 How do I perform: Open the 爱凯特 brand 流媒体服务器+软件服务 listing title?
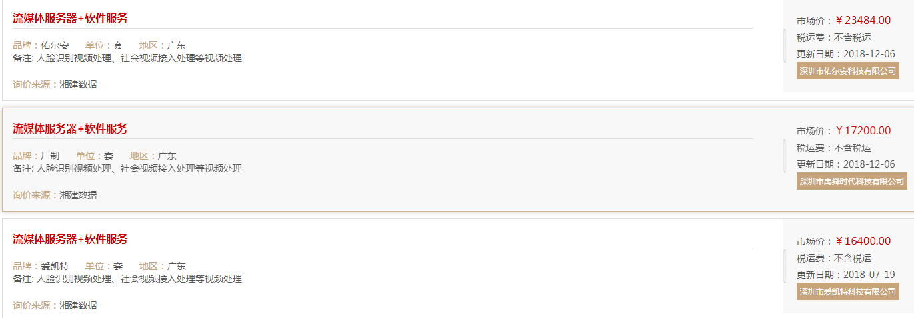[x=70, y=239]
